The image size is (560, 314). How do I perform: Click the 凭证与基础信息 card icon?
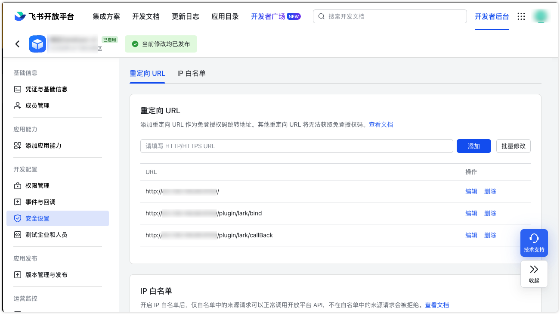(x=18, y=89)
